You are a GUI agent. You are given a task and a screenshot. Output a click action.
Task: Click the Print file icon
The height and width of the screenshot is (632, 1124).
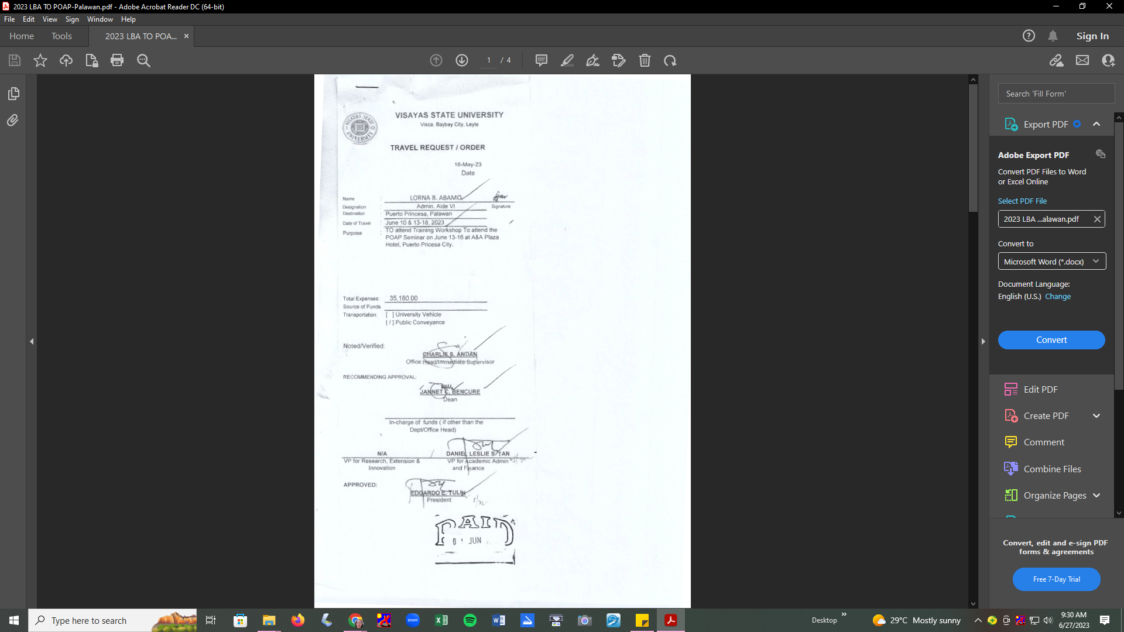[117, 60]
